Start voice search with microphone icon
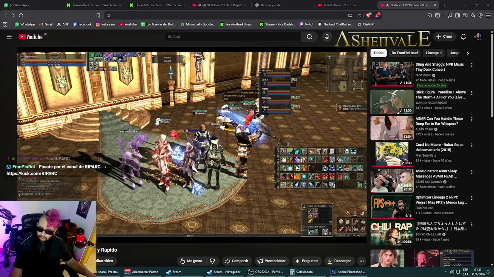The width and height of the screenshot is (494, 277). point(327,37)
